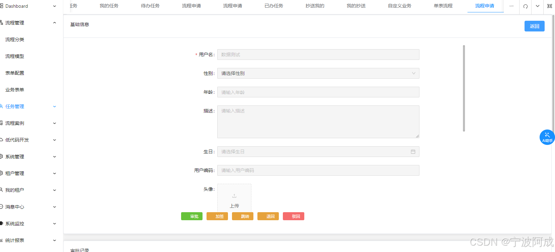This screenshot has height=252, width=555.
Task: Click the form's vertical scrollbar
Action: point(464,88)
